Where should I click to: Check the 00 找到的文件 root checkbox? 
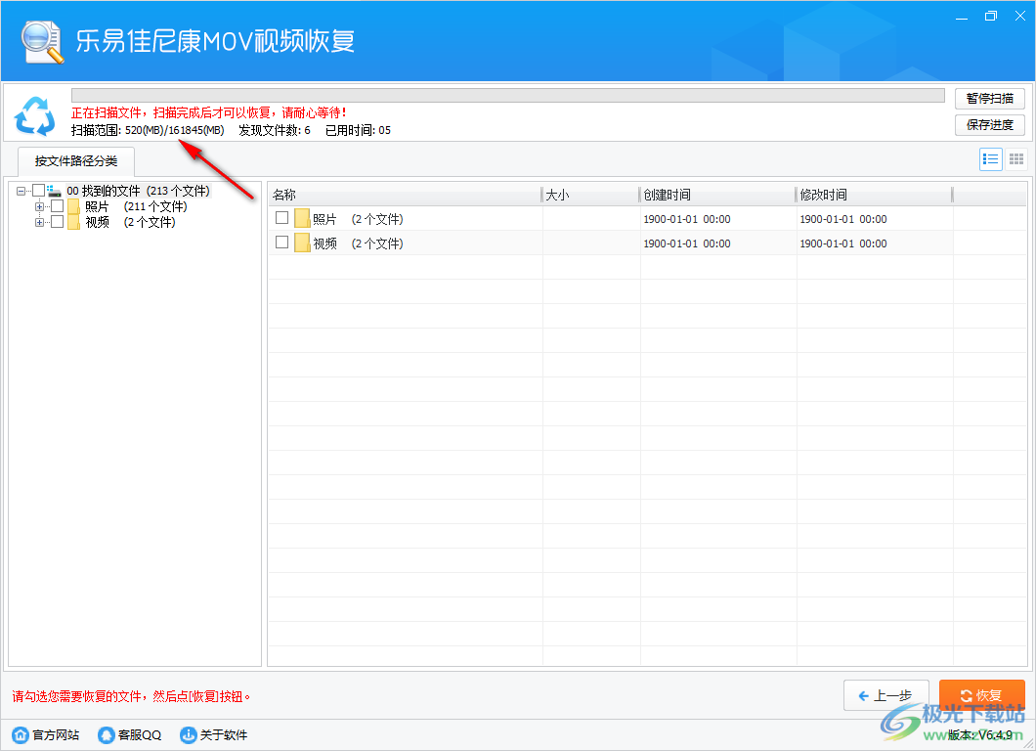(38, 191)
